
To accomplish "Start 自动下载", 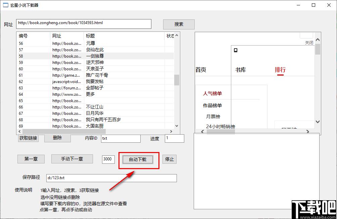I will tap(138, 160).
